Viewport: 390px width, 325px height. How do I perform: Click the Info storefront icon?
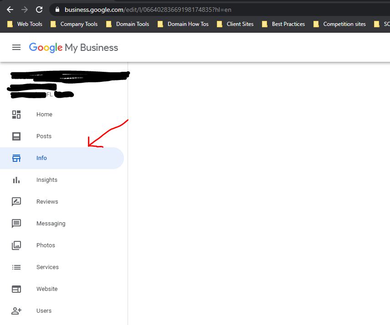16,158
